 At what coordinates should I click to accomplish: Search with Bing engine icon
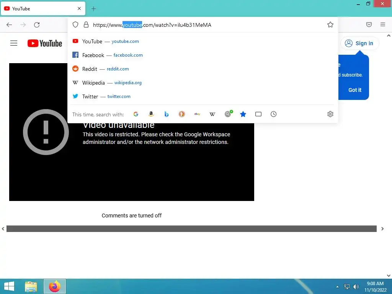[x=167, y=114]
